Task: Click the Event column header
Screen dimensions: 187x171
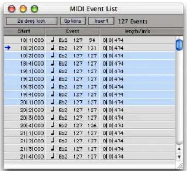Action: [x=72, y=31]
